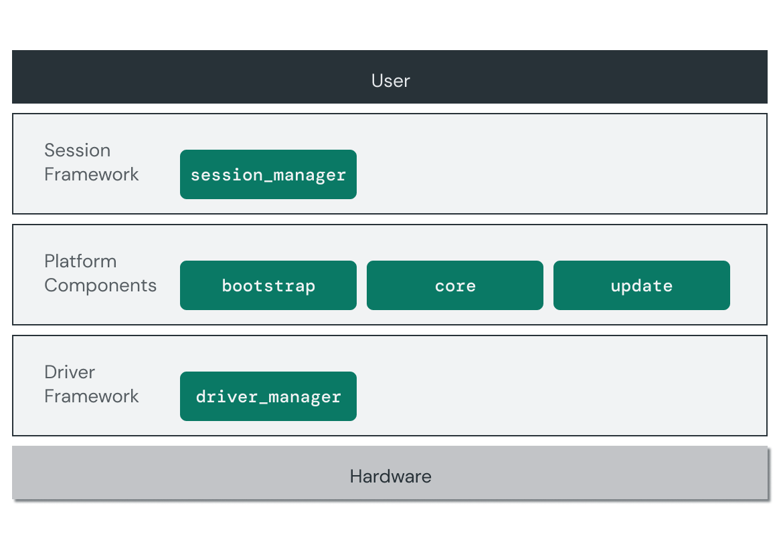Select the Driver Framework row
Image resolution: width=779 pixels, height=546 pixels.
click(x=535, y=385)
